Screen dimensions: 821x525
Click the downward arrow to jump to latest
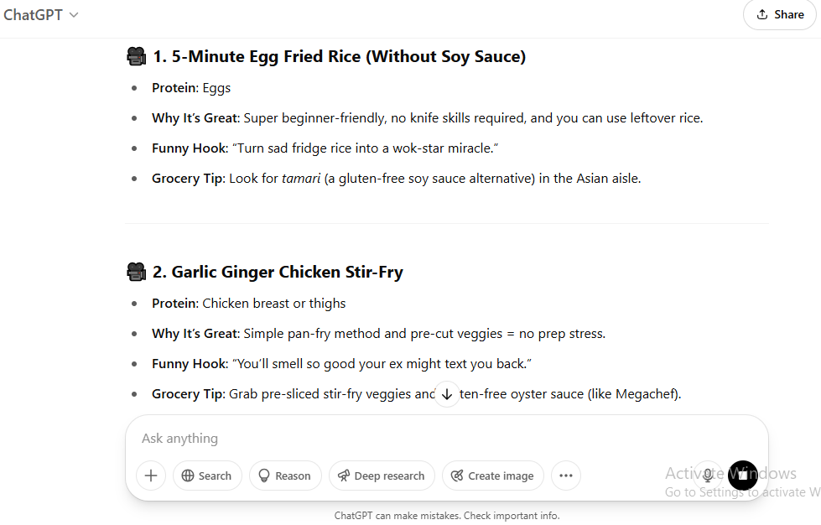coord(447,393)
